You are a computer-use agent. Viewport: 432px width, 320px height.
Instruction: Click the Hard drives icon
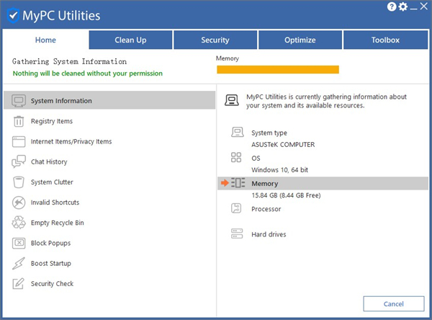coord(237,234)
